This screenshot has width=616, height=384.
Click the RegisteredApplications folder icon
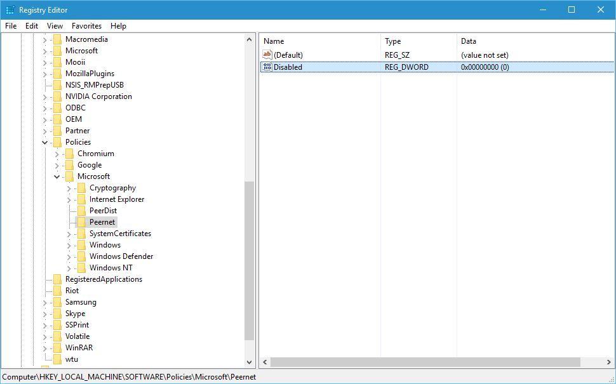57,279
